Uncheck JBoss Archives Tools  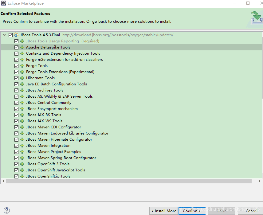17,90
